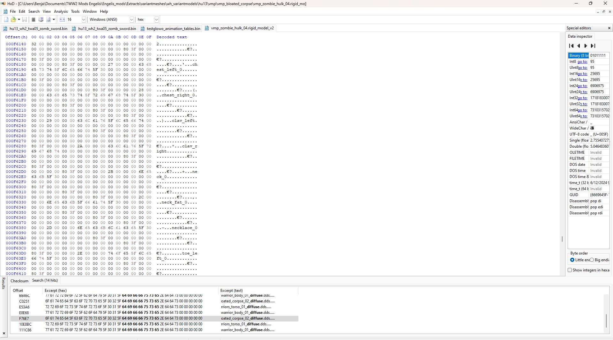Viewport: 613px width, 340px height.
Task: Click the document system icon beside File menu
Action: click(5, 11)
